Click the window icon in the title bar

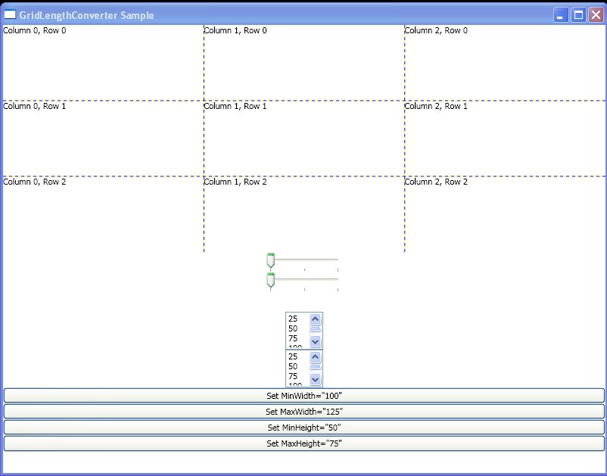coord(10,14)
